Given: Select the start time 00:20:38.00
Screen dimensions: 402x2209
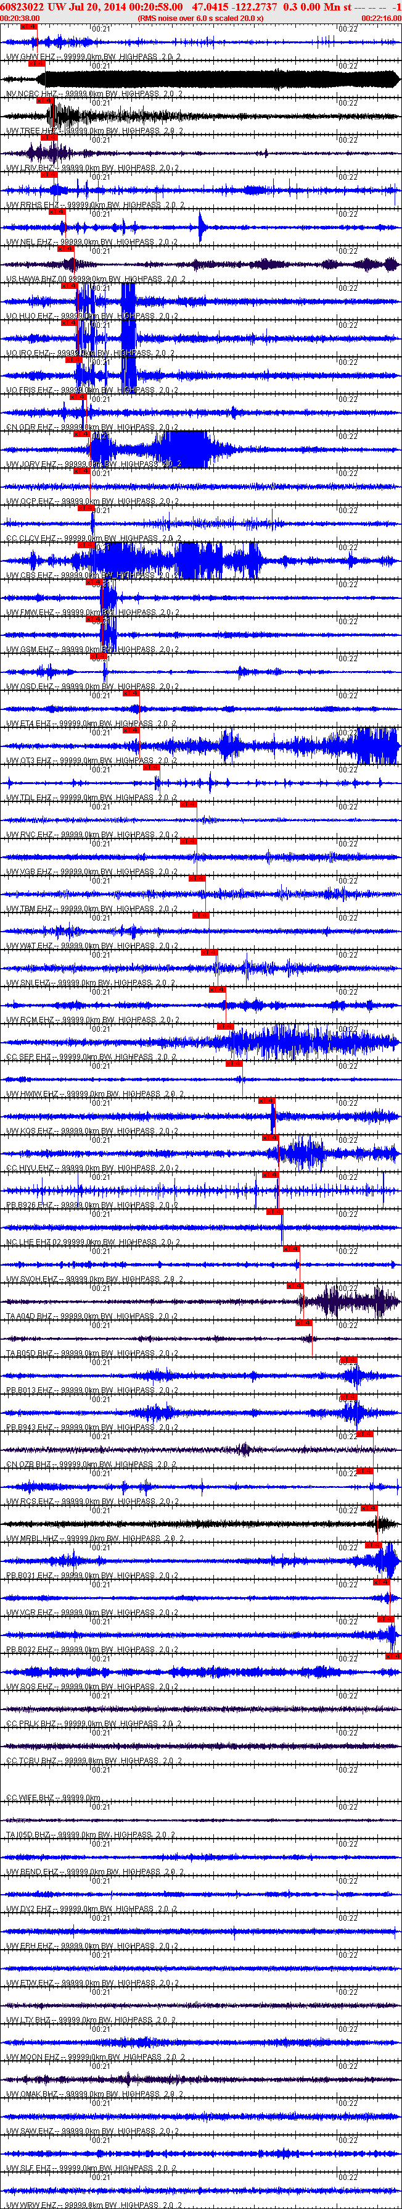Looking at the screenshot, I should pos(20,18).
